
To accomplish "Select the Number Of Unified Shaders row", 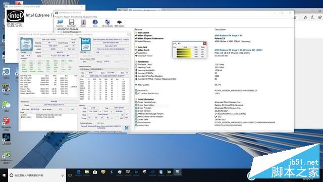I will [214, 76].
